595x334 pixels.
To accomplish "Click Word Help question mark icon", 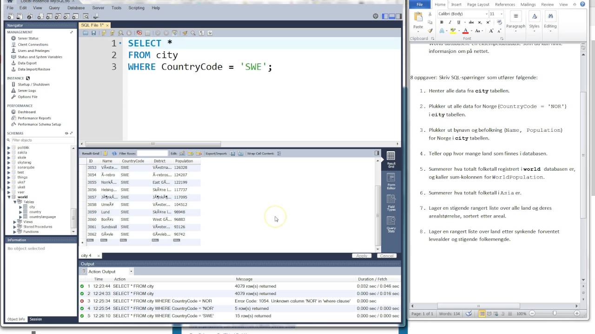I will 583,5.
